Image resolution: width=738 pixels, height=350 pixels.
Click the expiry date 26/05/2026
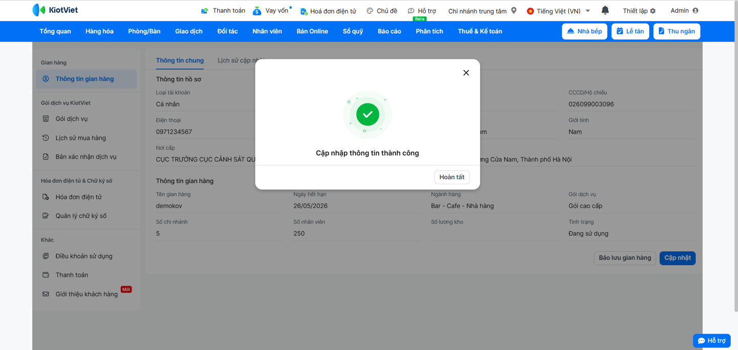tap(311, 206)
